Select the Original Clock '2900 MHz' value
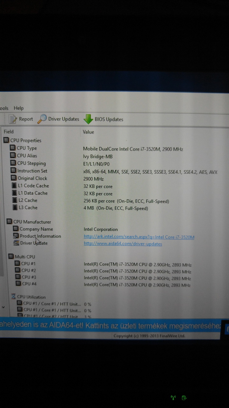The height and width of the screenshot is (408, 229). 94,179
